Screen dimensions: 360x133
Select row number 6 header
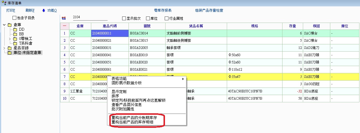65,70
